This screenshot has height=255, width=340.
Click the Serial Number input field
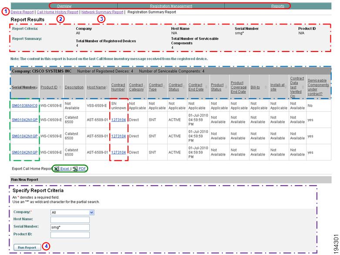coord(70,227)
